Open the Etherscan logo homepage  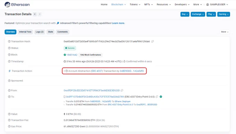17,4
